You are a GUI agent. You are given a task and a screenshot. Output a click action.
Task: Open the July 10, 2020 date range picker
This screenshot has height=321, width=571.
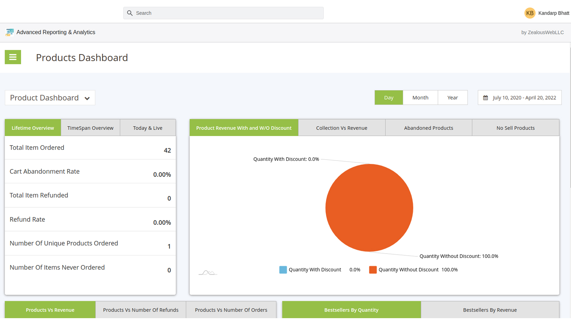pyautogui.click(x=524, y=98)
